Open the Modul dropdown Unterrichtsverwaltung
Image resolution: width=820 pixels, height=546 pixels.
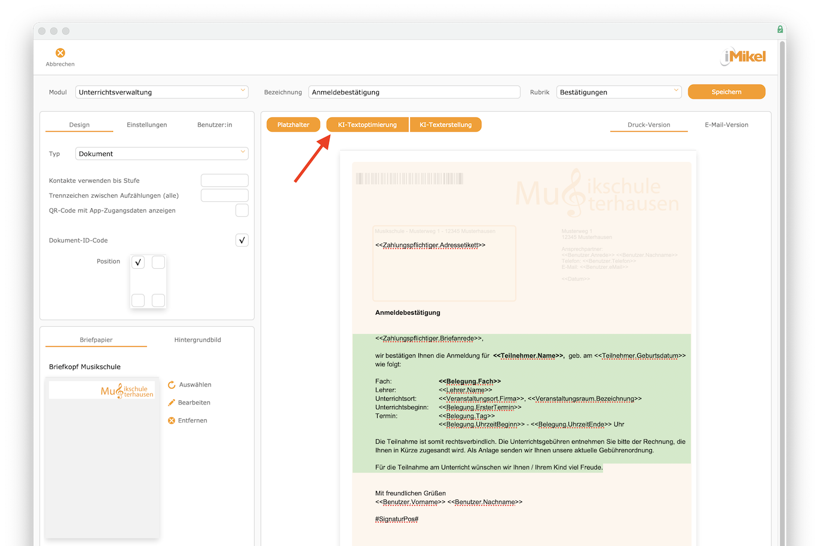pos(162,92)
